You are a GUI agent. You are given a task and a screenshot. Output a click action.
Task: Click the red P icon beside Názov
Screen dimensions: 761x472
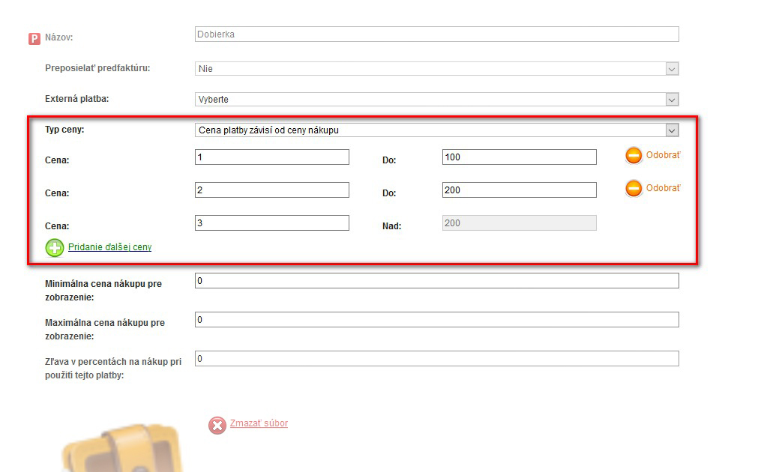(34, 38)
